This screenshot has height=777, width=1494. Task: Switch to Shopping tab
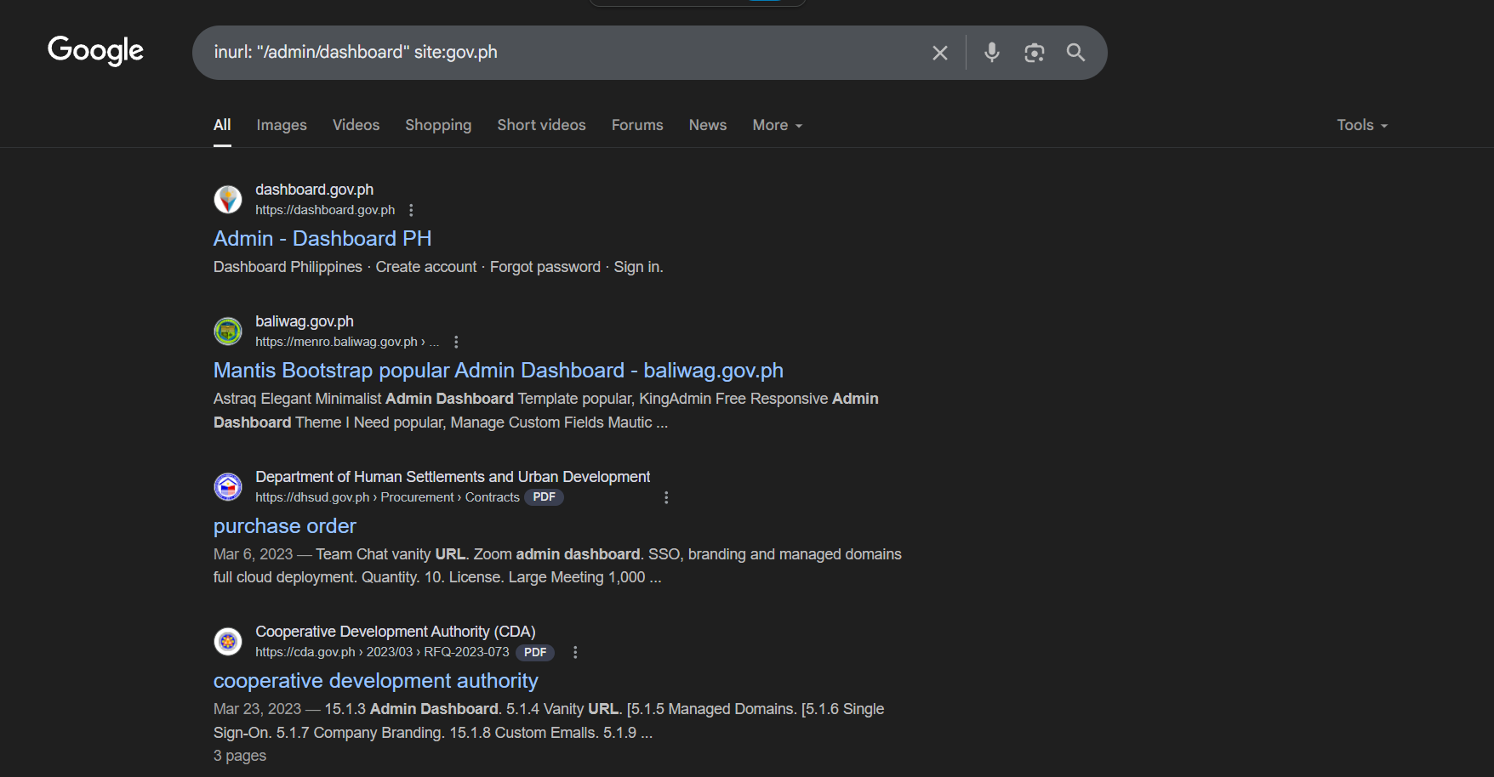pyautogui.click(x=438, y=125)
